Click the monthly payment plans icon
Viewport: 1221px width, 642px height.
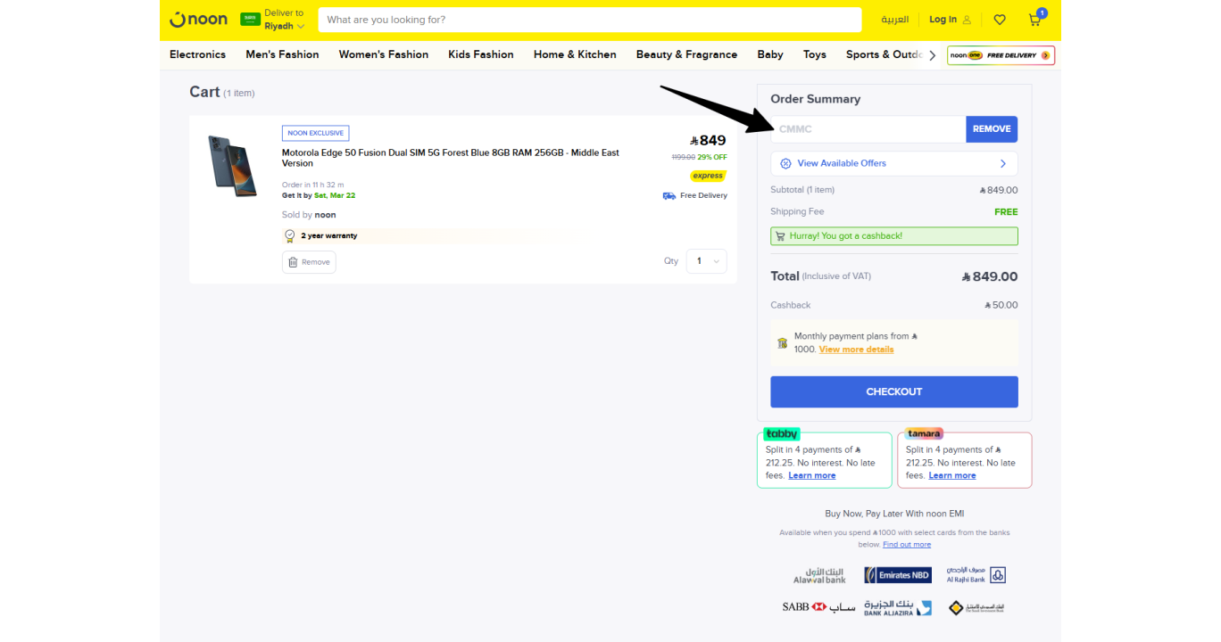(782, 343)
